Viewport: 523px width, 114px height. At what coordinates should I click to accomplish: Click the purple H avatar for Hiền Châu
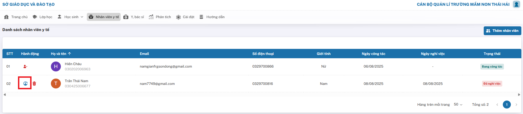(x=56, y=66)
